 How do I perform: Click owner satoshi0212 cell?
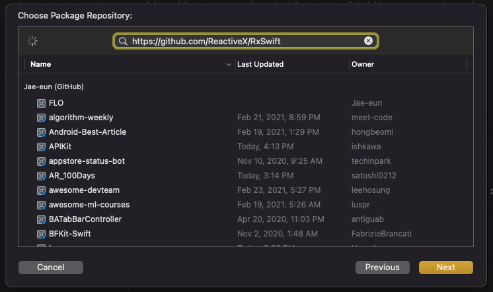pos(374,175)
